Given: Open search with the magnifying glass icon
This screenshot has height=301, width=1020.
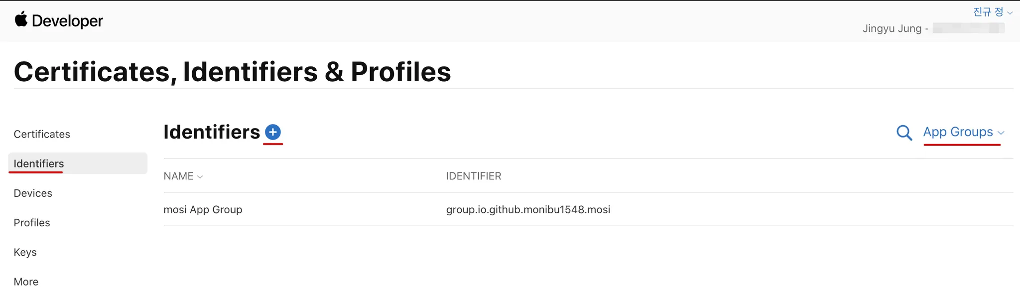Looking at the screenshot, I should 904,133.
